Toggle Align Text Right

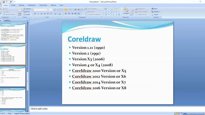(72, 13)
